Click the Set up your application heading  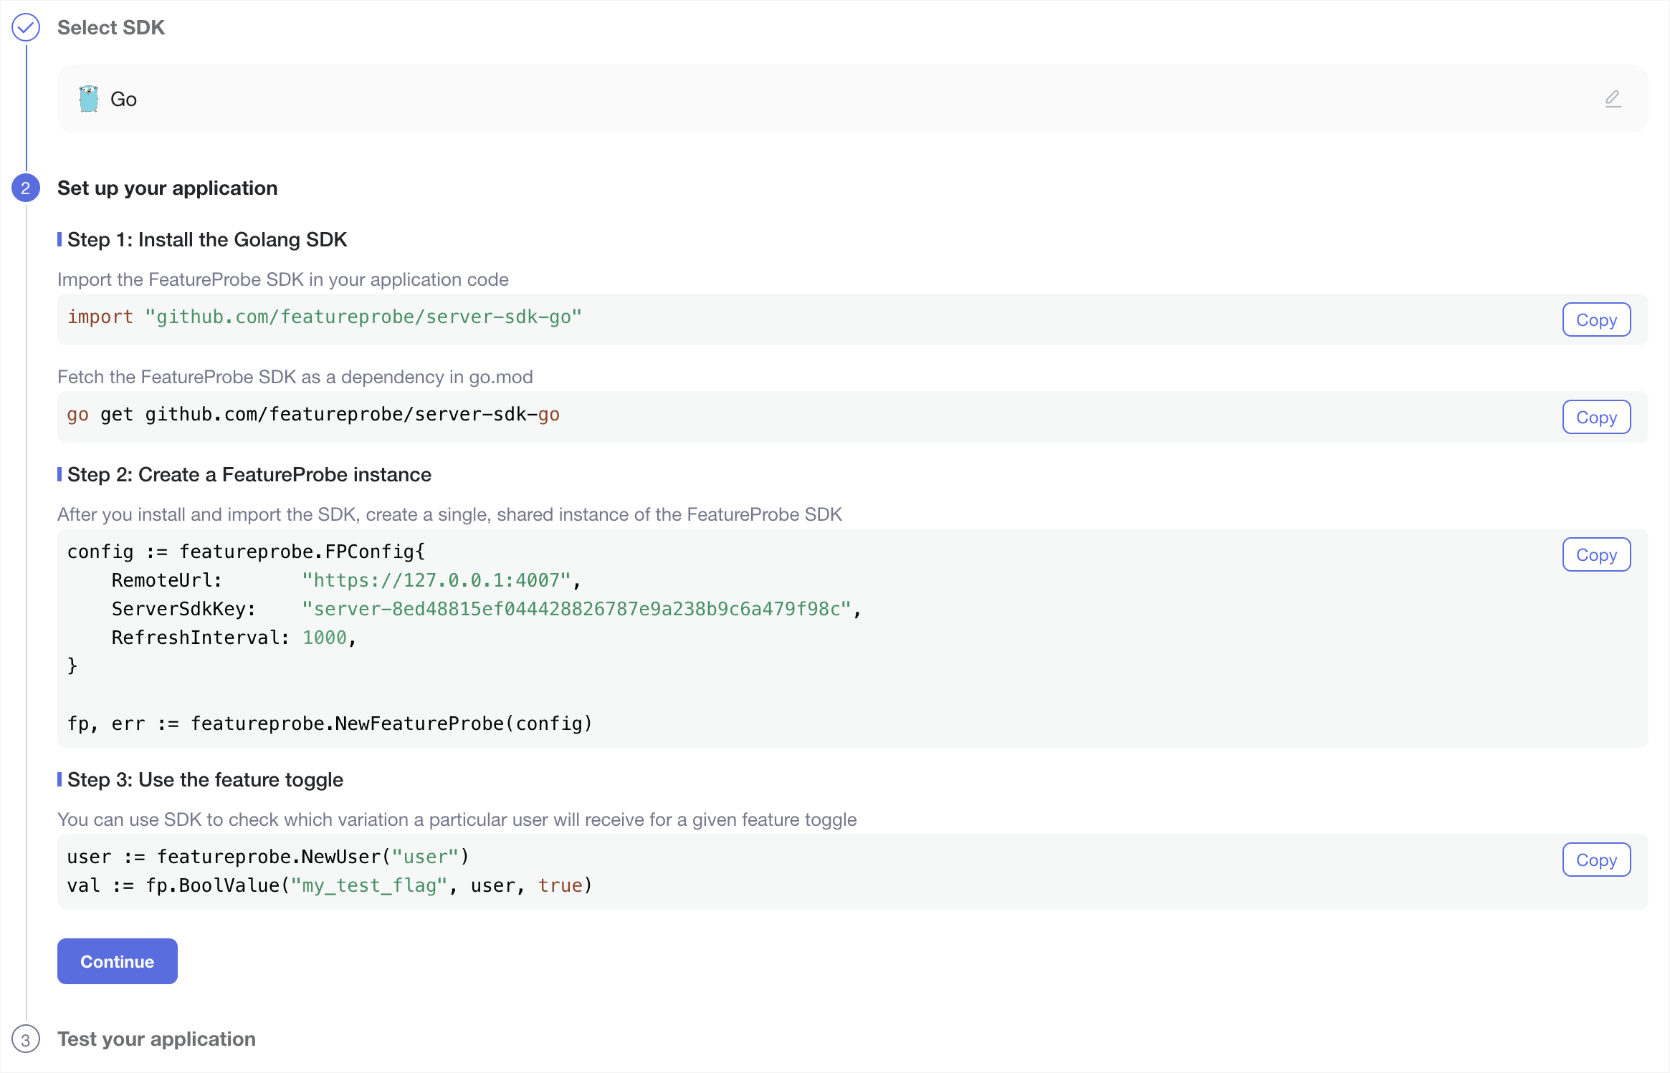click(x=167, y=188)
